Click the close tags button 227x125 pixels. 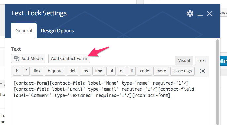click(183, 71)
